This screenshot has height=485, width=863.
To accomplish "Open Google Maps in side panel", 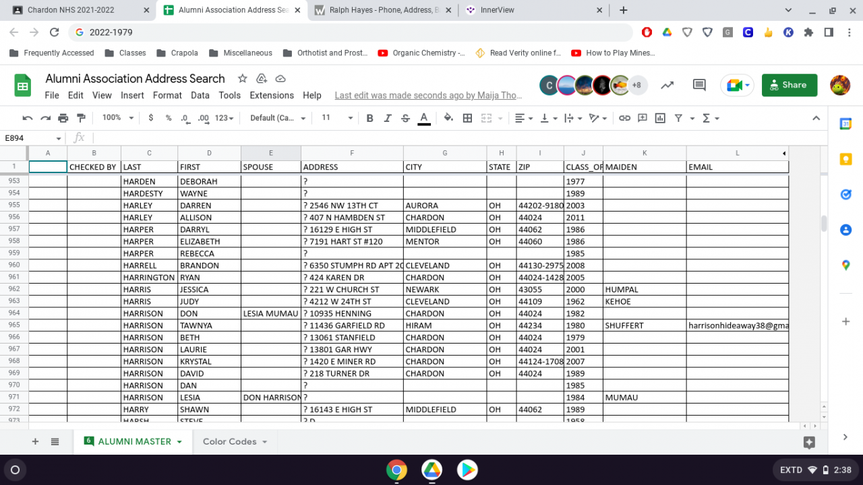I will tap(845, 265).
